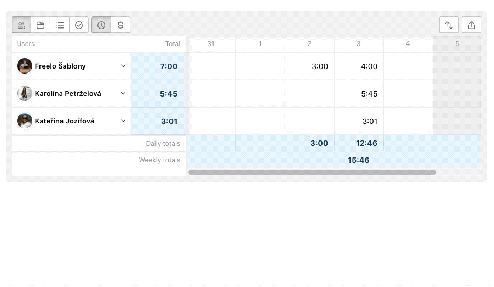Open the export share icon
Image resolution: width=494 pixels, height=287 pixels.
click(472, 25)
